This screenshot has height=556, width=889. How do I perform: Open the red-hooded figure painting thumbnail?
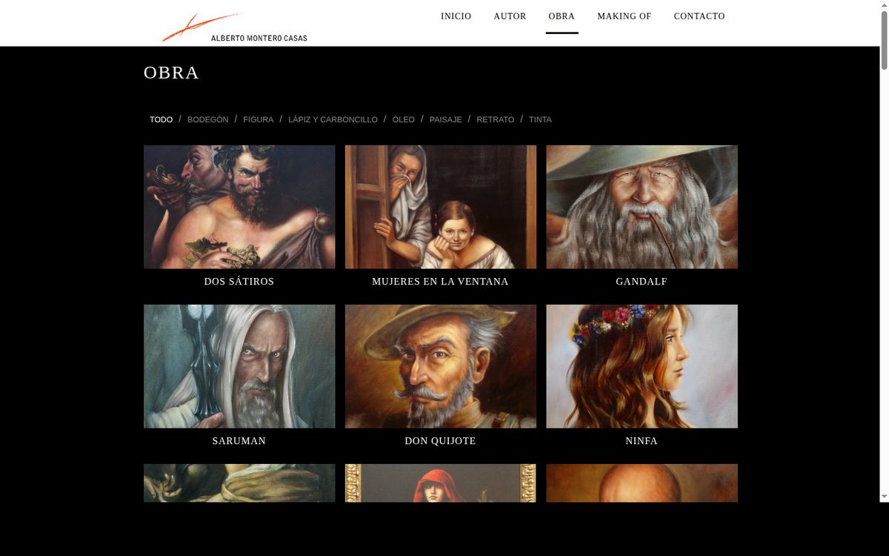coord(441,483)
